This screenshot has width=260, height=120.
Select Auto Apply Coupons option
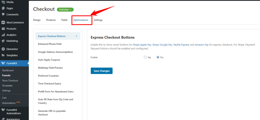(x=49, y=60)
